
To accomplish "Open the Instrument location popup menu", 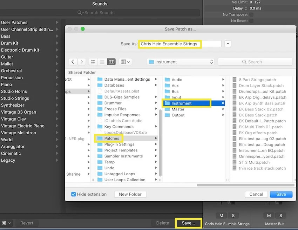I will [x=181, y=62].
